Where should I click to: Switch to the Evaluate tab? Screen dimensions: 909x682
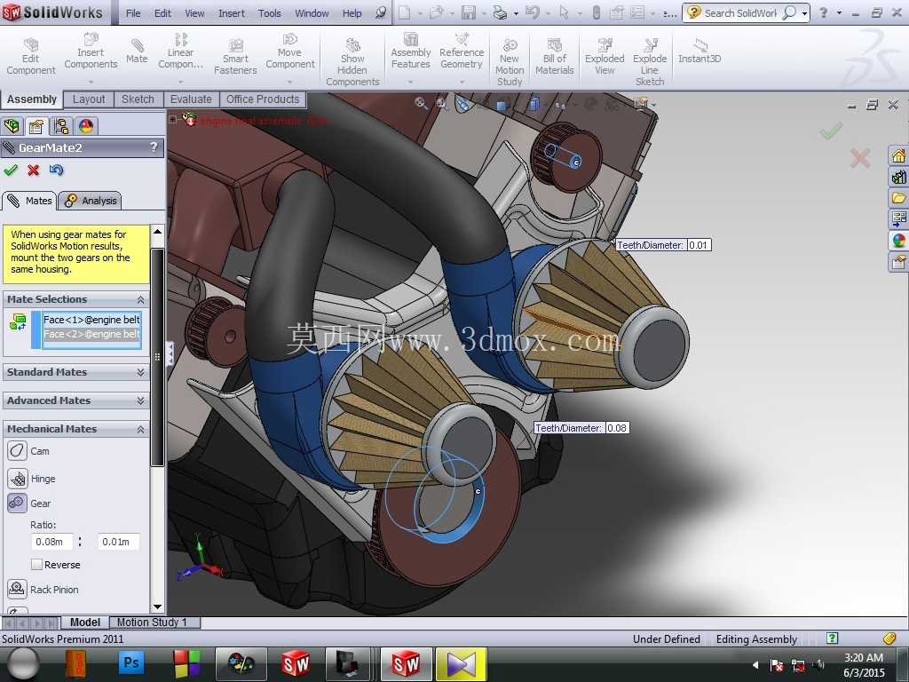click(191, 99)
